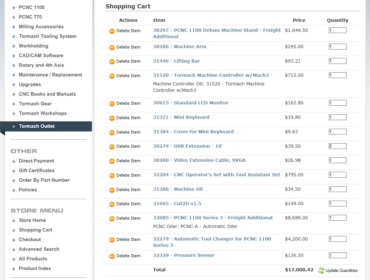The width and height of the screenshot is (370, 280).
Task: Go to Checkout in store menu
Action: click(x=30, y=240)
